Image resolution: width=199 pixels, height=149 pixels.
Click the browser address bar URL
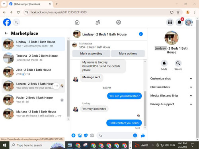59,12
